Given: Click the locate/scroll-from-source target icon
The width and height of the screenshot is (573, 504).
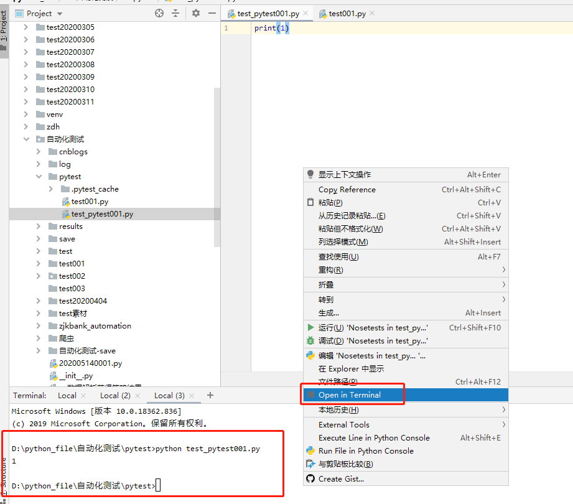Looking at the screenshot, I should pos(159,13).
